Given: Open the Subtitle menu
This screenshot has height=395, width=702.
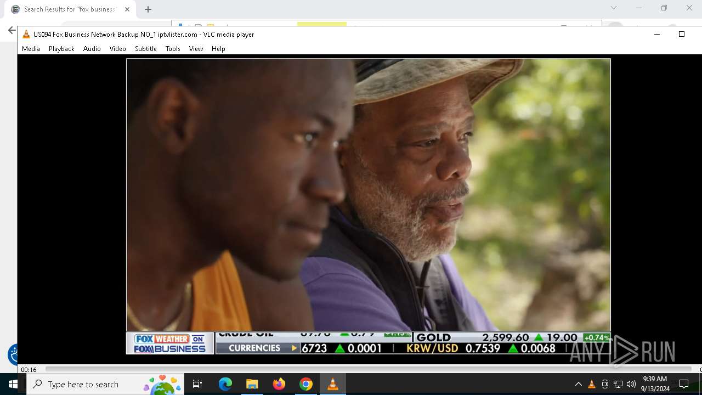Looking at the screenshot, I should click(145, 49).
